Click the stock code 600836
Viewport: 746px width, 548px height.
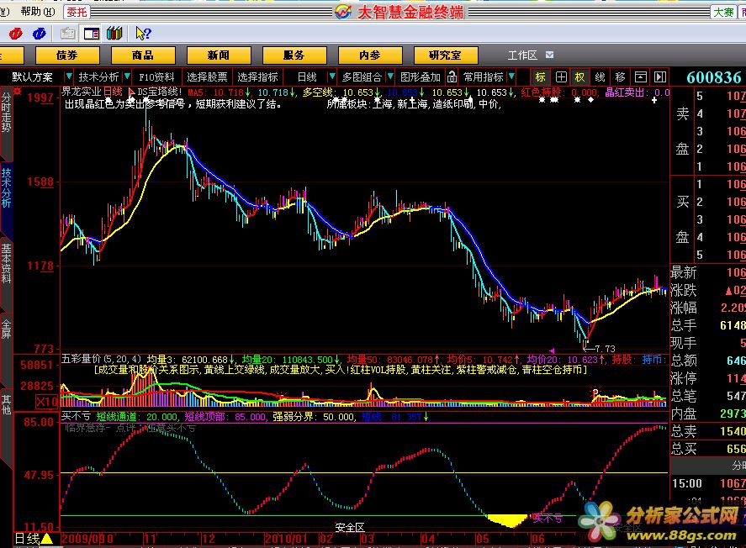[714, 77]
